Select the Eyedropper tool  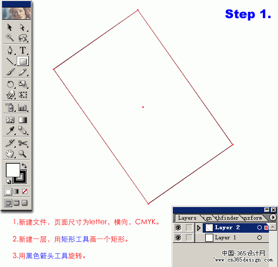click(x=10, y=130)
